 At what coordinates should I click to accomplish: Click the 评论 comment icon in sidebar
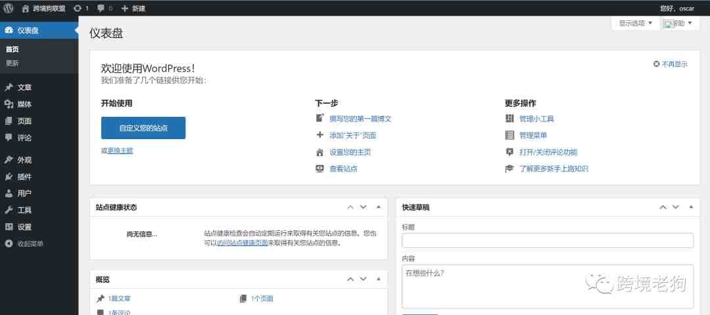point(9,137)
